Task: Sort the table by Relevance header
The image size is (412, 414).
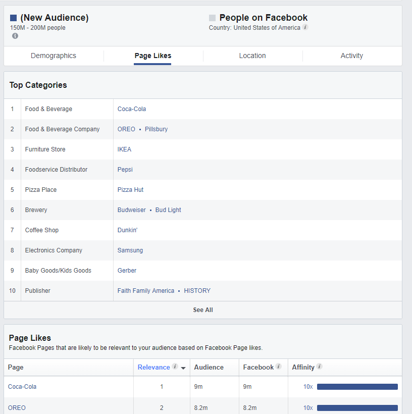Action: coord(153,367)
